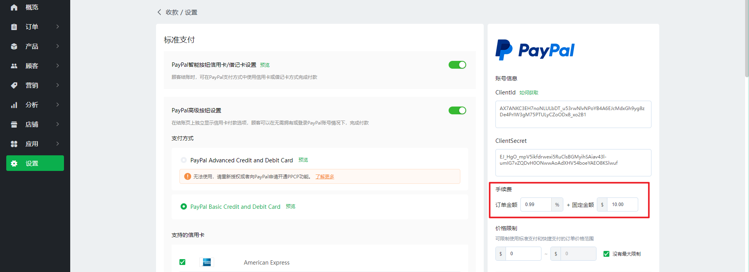Click the tag icon for 营销
The width and height of the screenshot is (749, 272).
[14, 85]
